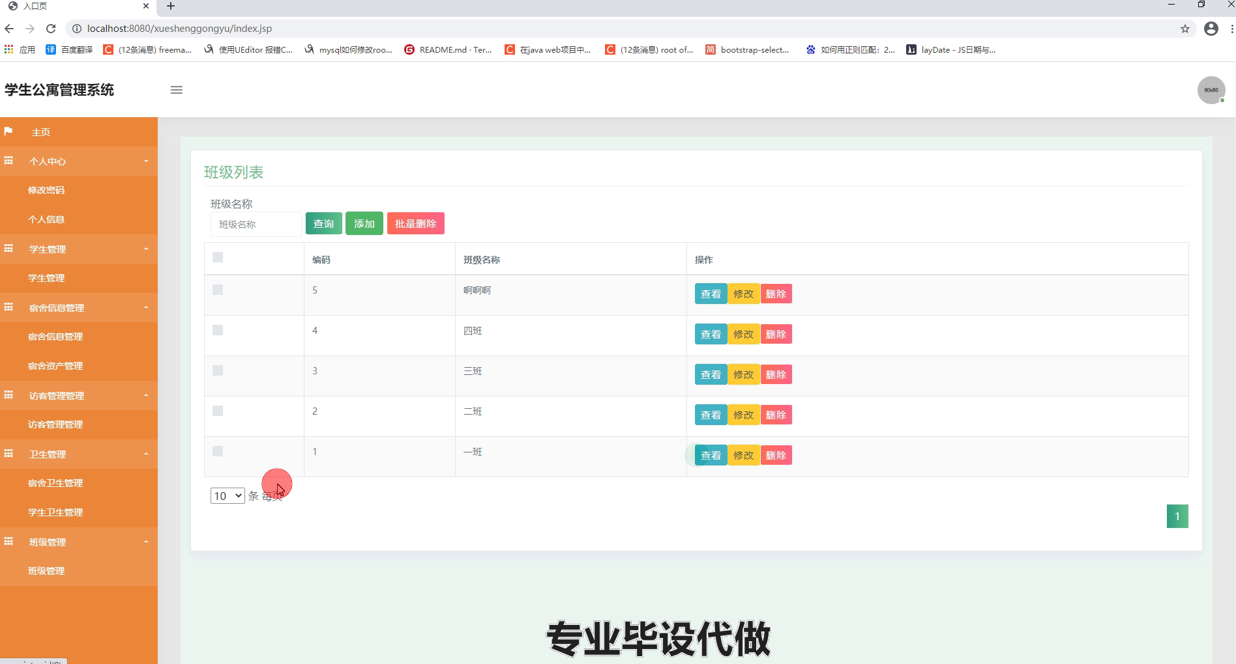Click 修改 for row 四班
The image size is (1236, 664).
tap(743, 334)
